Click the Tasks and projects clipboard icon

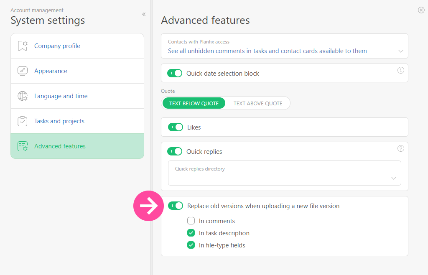[23, 121]
